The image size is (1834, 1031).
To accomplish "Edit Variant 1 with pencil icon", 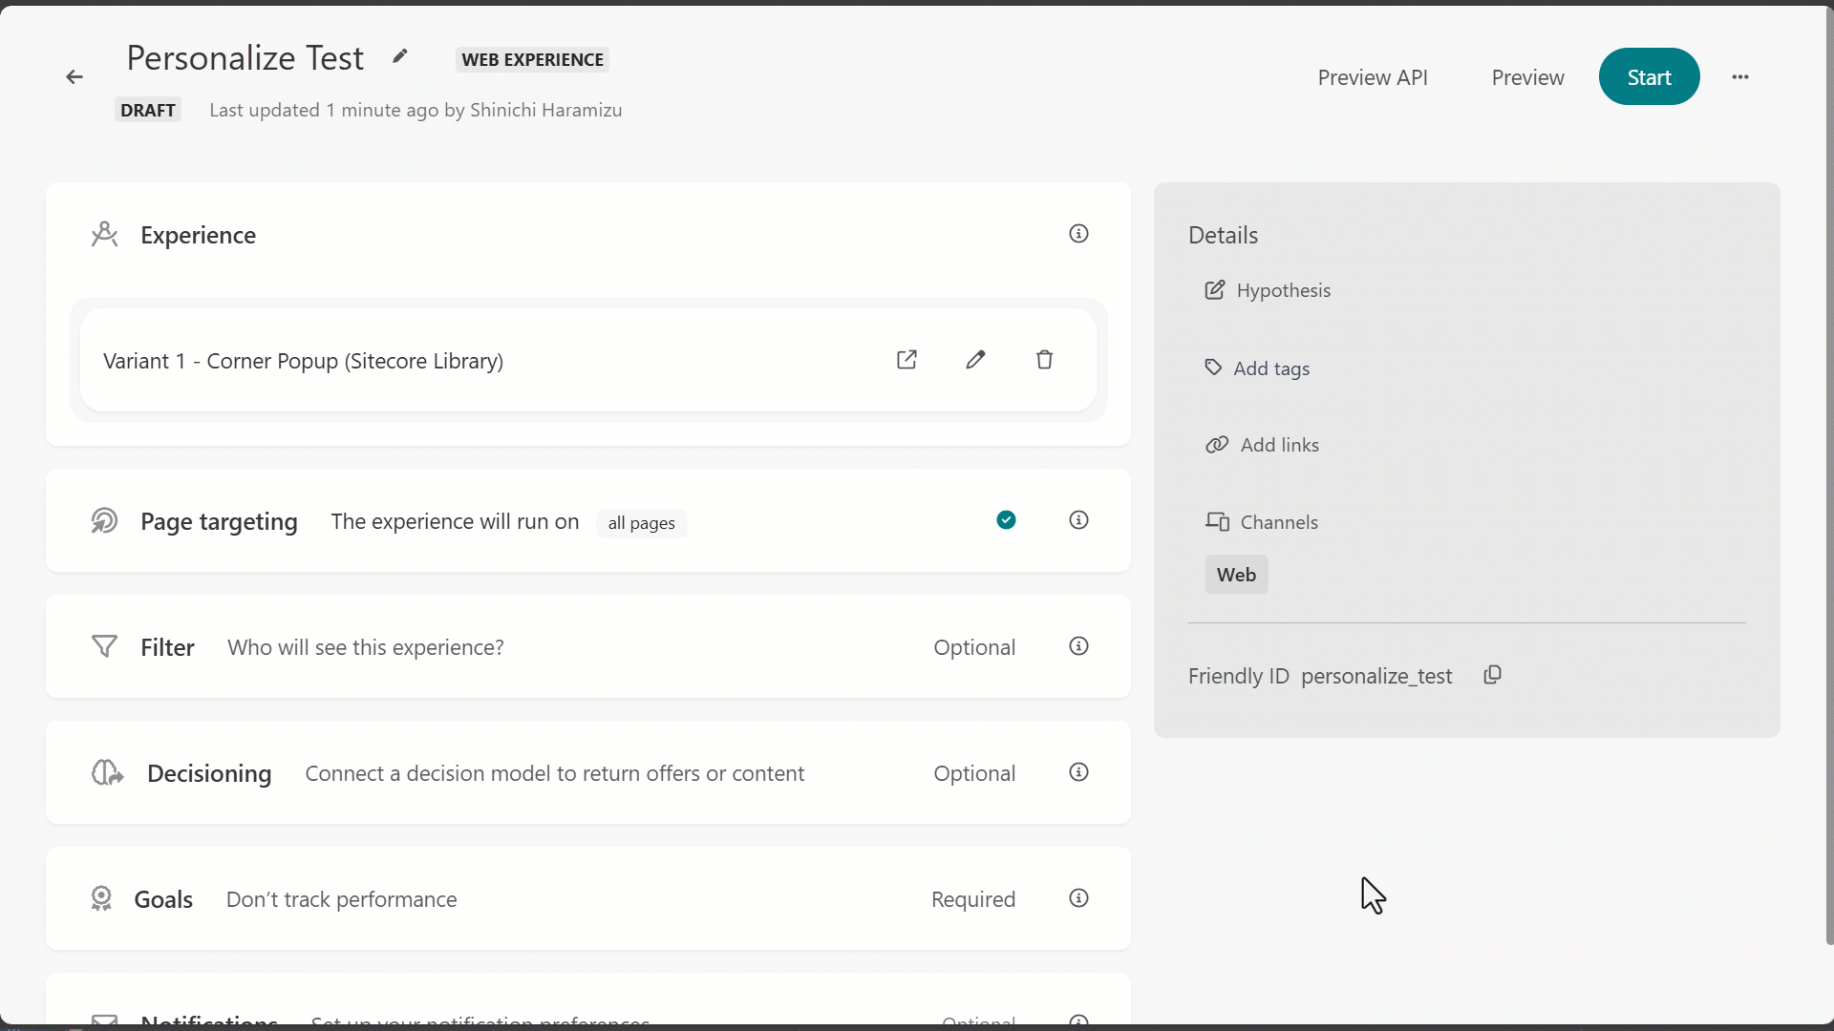I will click(975, 360).
